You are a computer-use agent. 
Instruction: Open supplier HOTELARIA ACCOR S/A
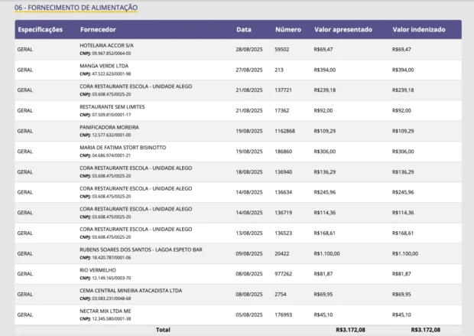[107, 46]
